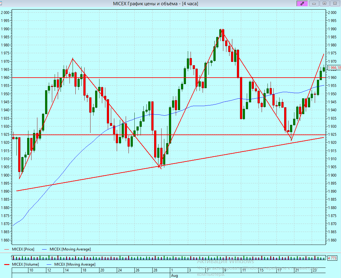Click the 1 860 label on right price axis
Viewport: 341px width, 278px height.
(332, 240)
